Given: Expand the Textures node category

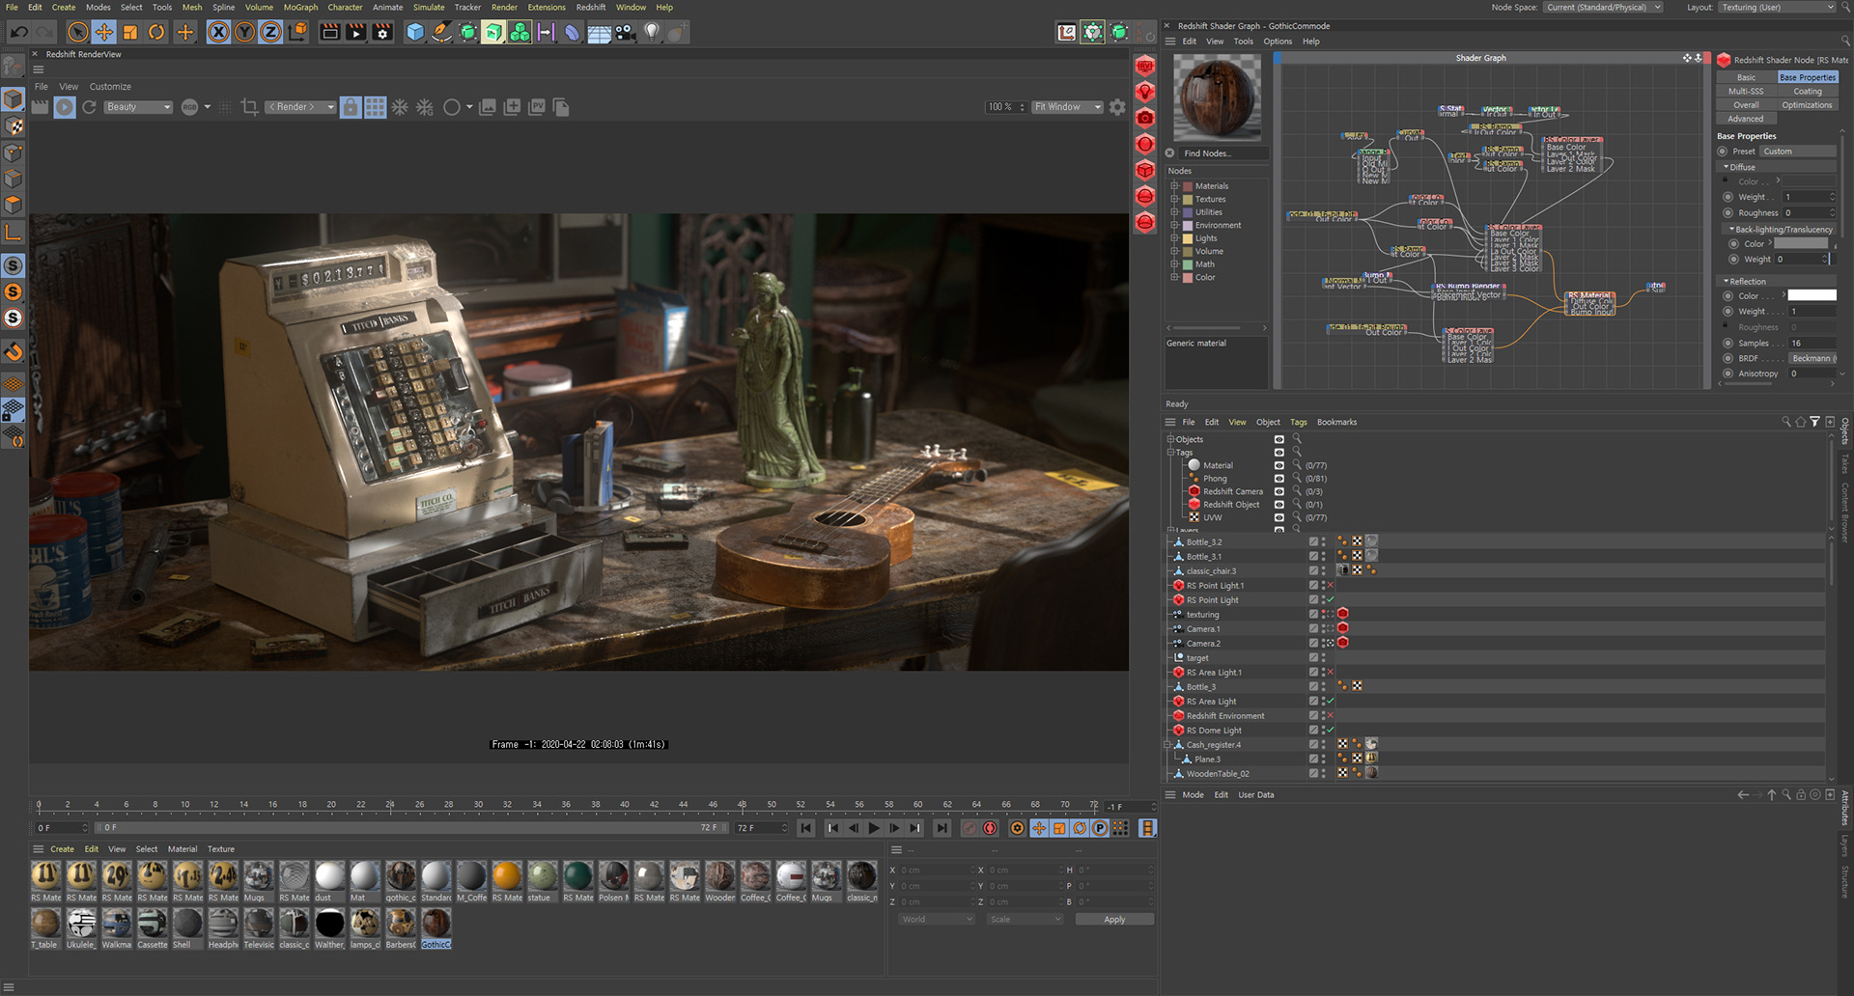Looking at the screenshot, I should click(x=1175, y=199).
